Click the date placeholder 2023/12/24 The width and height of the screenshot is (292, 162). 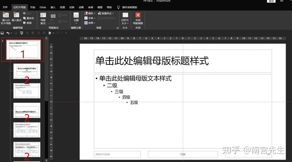tap(117, 154)
